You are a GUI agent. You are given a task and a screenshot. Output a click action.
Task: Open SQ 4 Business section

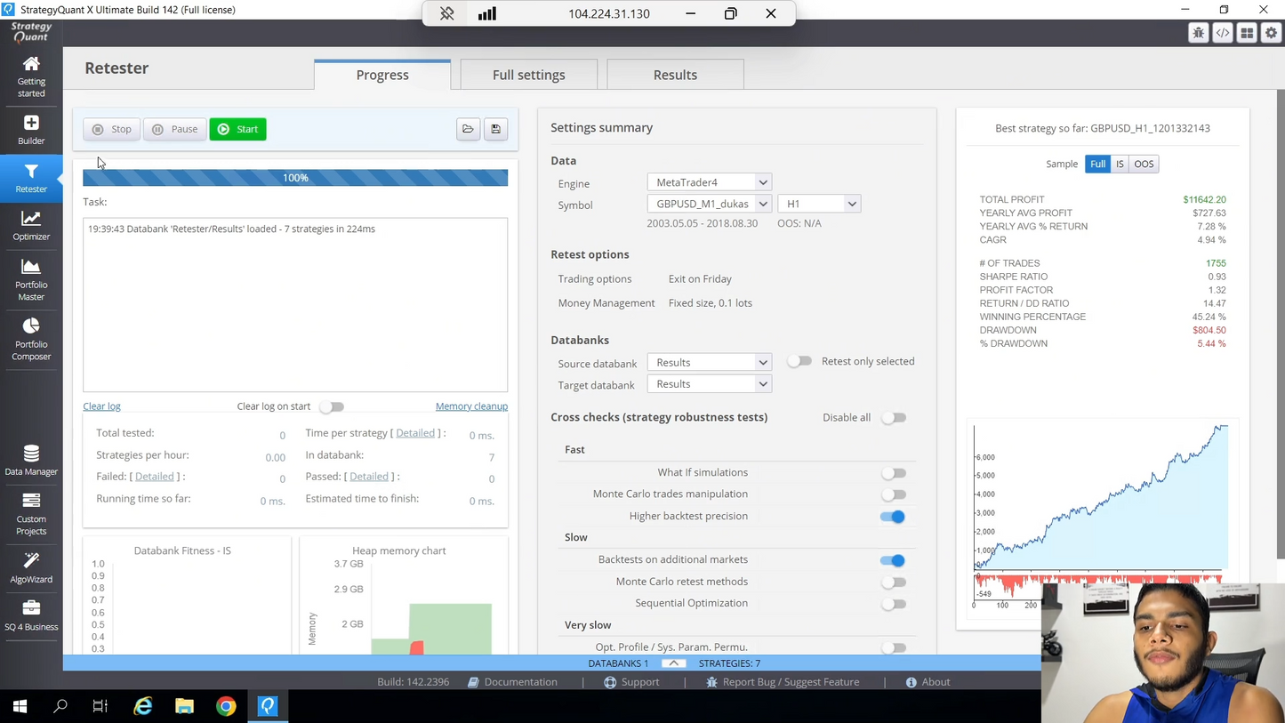(x=31, y=615)
